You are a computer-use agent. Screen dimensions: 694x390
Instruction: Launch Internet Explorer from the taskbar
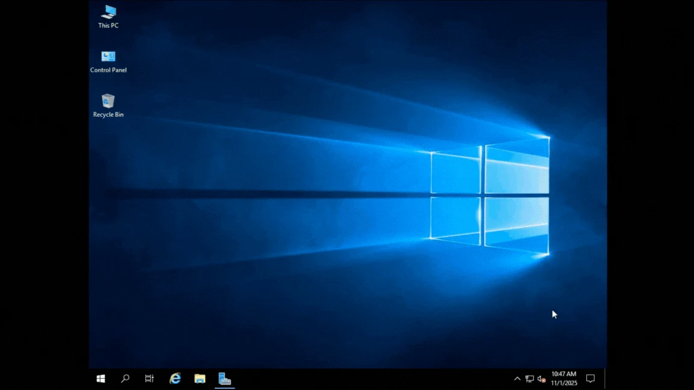tap(175, 379)
